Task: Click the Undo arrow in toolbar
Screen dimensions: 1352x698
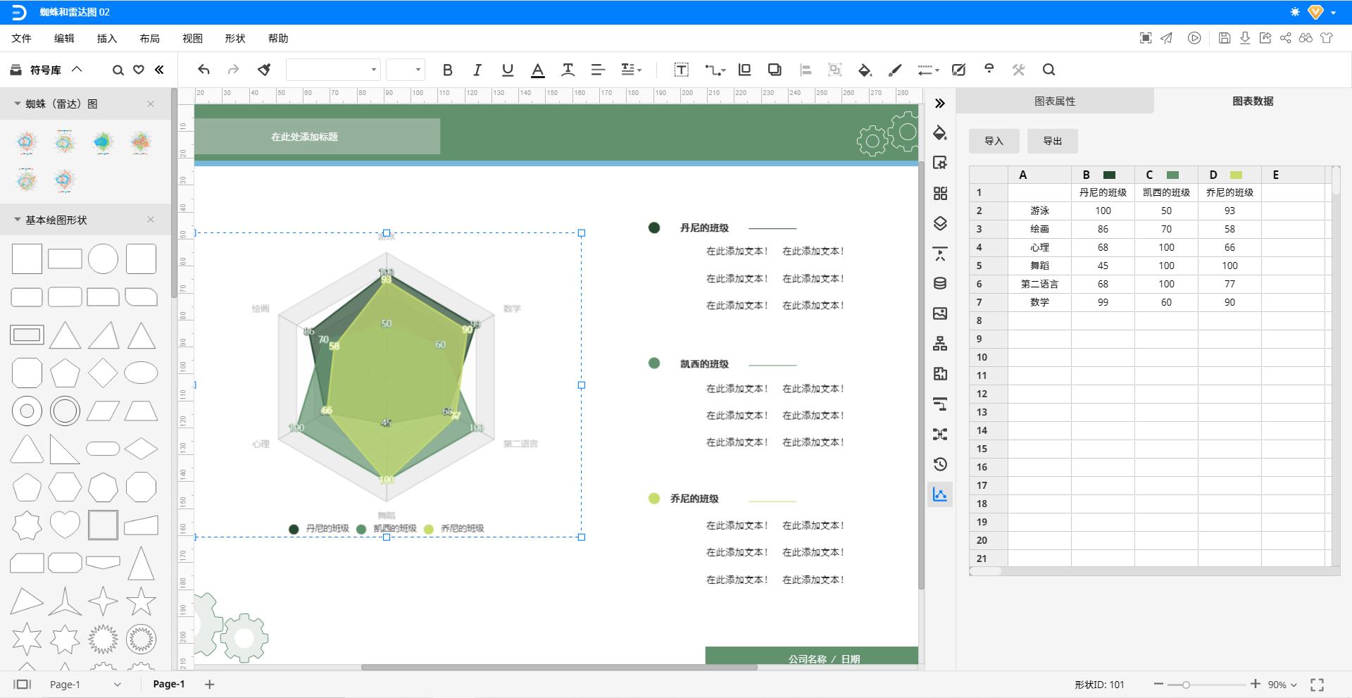Action: [x=204, y=70]
